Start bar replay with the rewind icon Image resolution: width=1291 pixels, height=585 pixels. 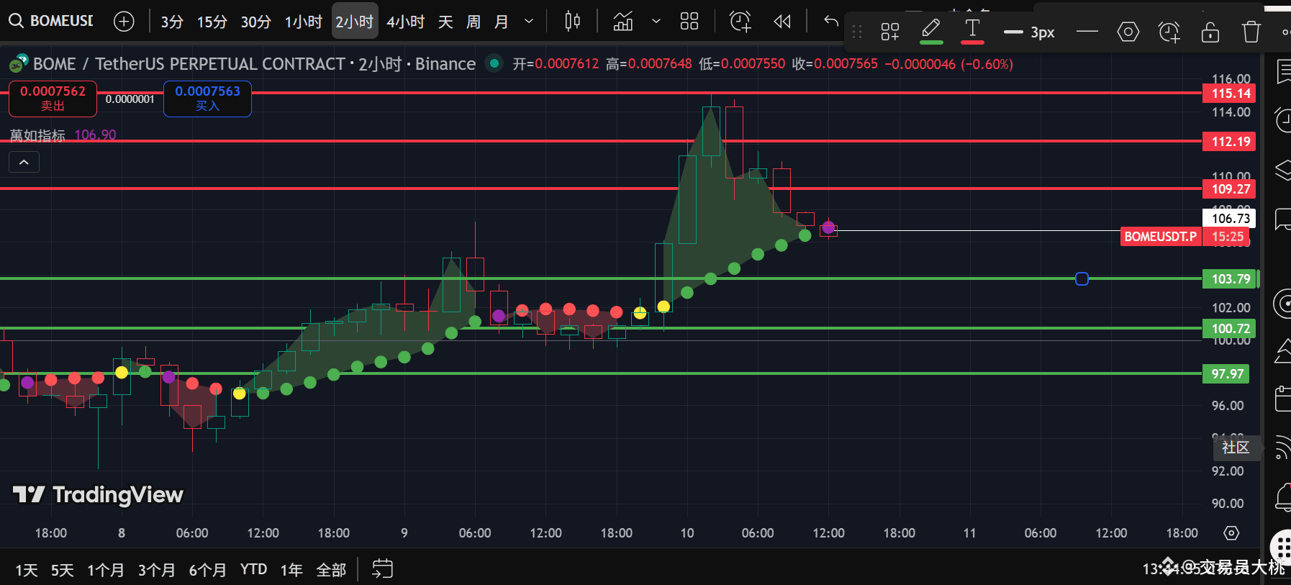point(782,22)
